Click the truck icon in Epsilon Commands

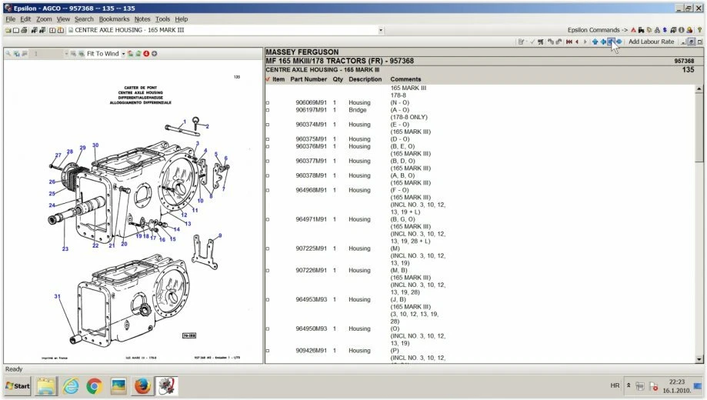(x=673, y=30)
